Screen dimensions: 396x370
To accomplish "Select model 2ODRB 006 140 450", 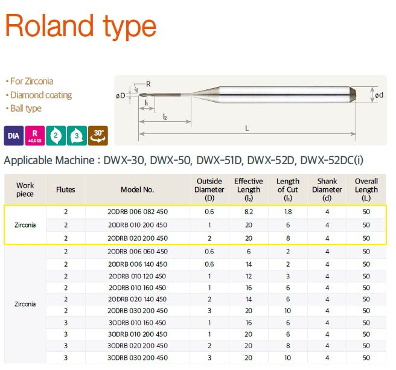I will click(138, 264).
